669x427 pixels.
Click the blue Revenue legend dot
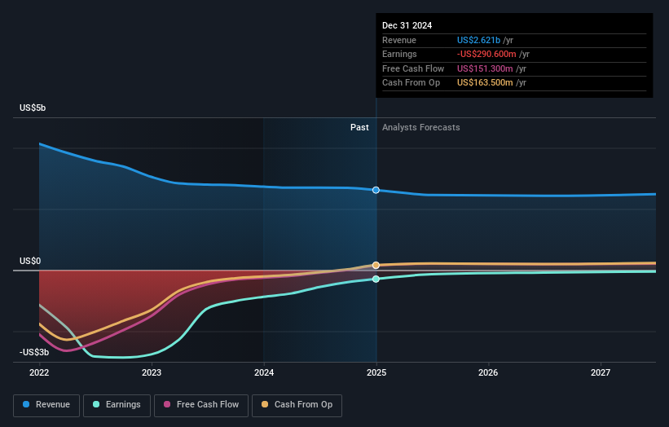point(26,404)
